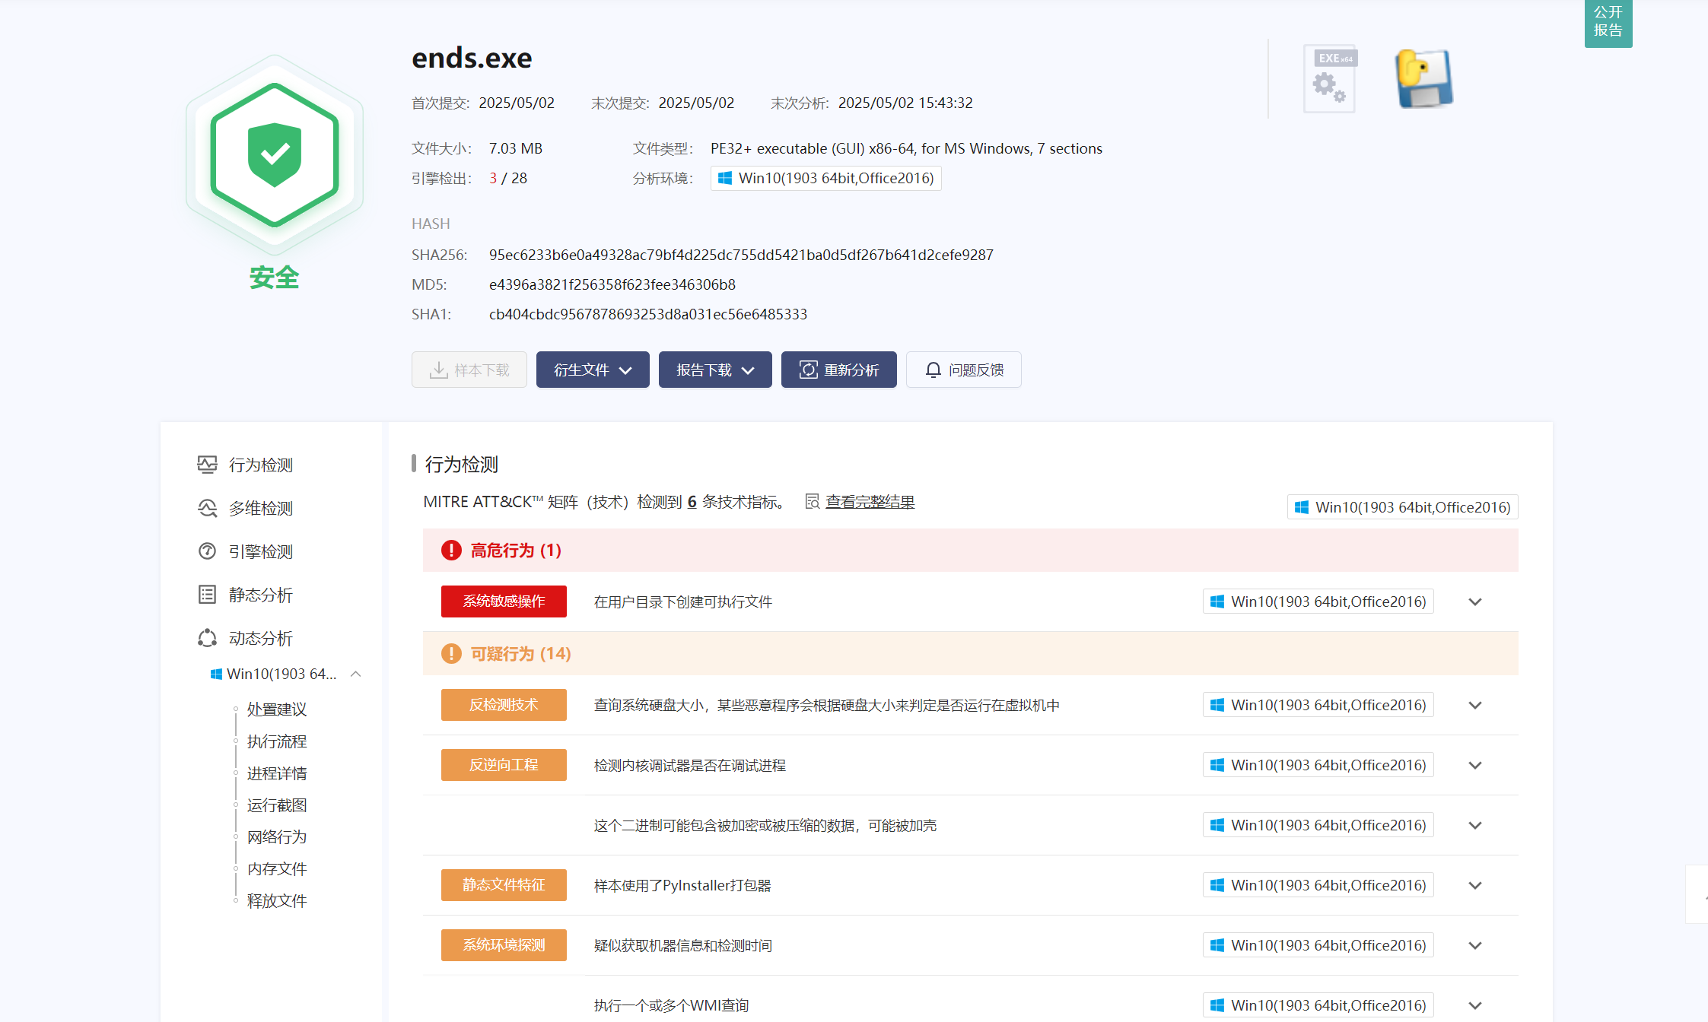Click the 静态分析 sidebar icon
The width and height of the screenshot is (1708, 1022).
(207, 595)
